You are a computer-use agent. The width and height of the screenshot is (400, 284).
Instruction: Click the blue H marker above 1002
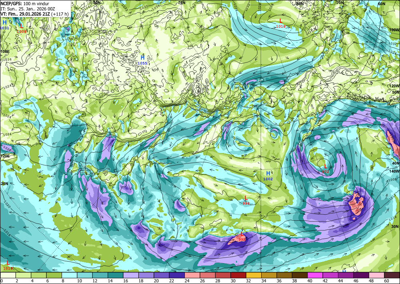pos(268,174)
